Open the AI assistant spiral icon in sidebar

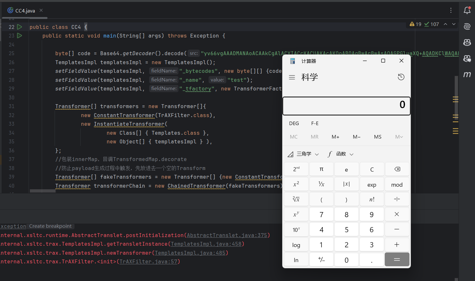pos(467,26)
